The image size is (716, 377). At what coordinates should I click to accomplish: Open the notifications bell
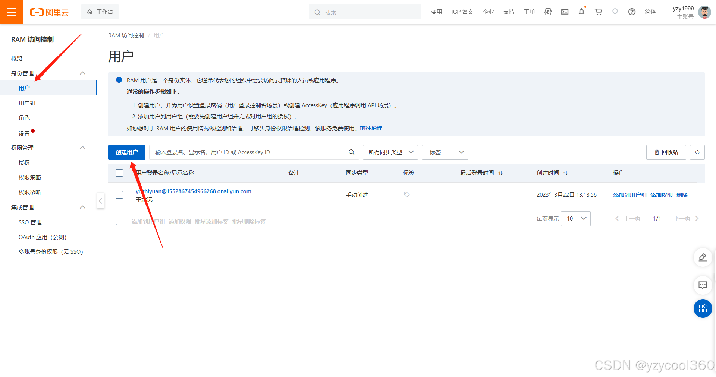coord(581,12)
